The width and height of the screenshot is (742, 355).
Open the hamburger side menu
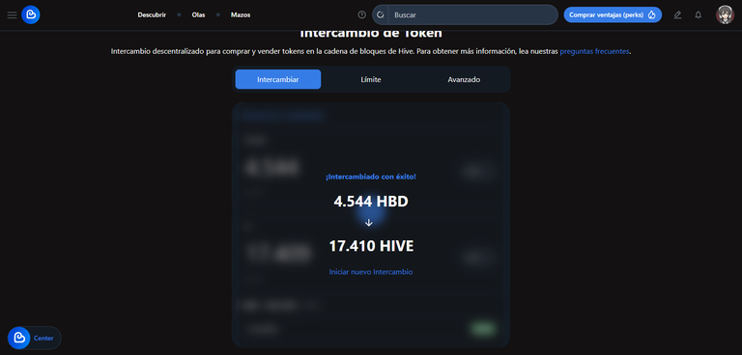12,15
